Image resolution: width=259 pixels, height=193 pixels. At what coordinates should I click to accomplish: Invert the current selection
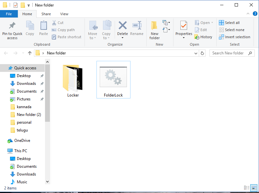click(234, 37)
